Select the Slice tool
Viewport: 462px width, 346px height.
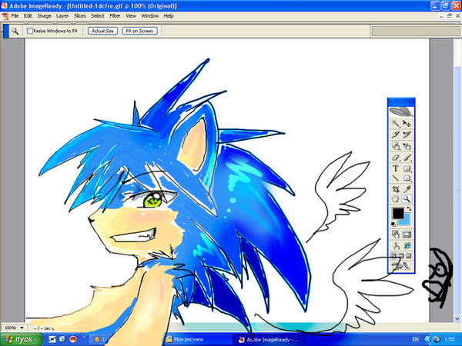click(x=396, y=135)
